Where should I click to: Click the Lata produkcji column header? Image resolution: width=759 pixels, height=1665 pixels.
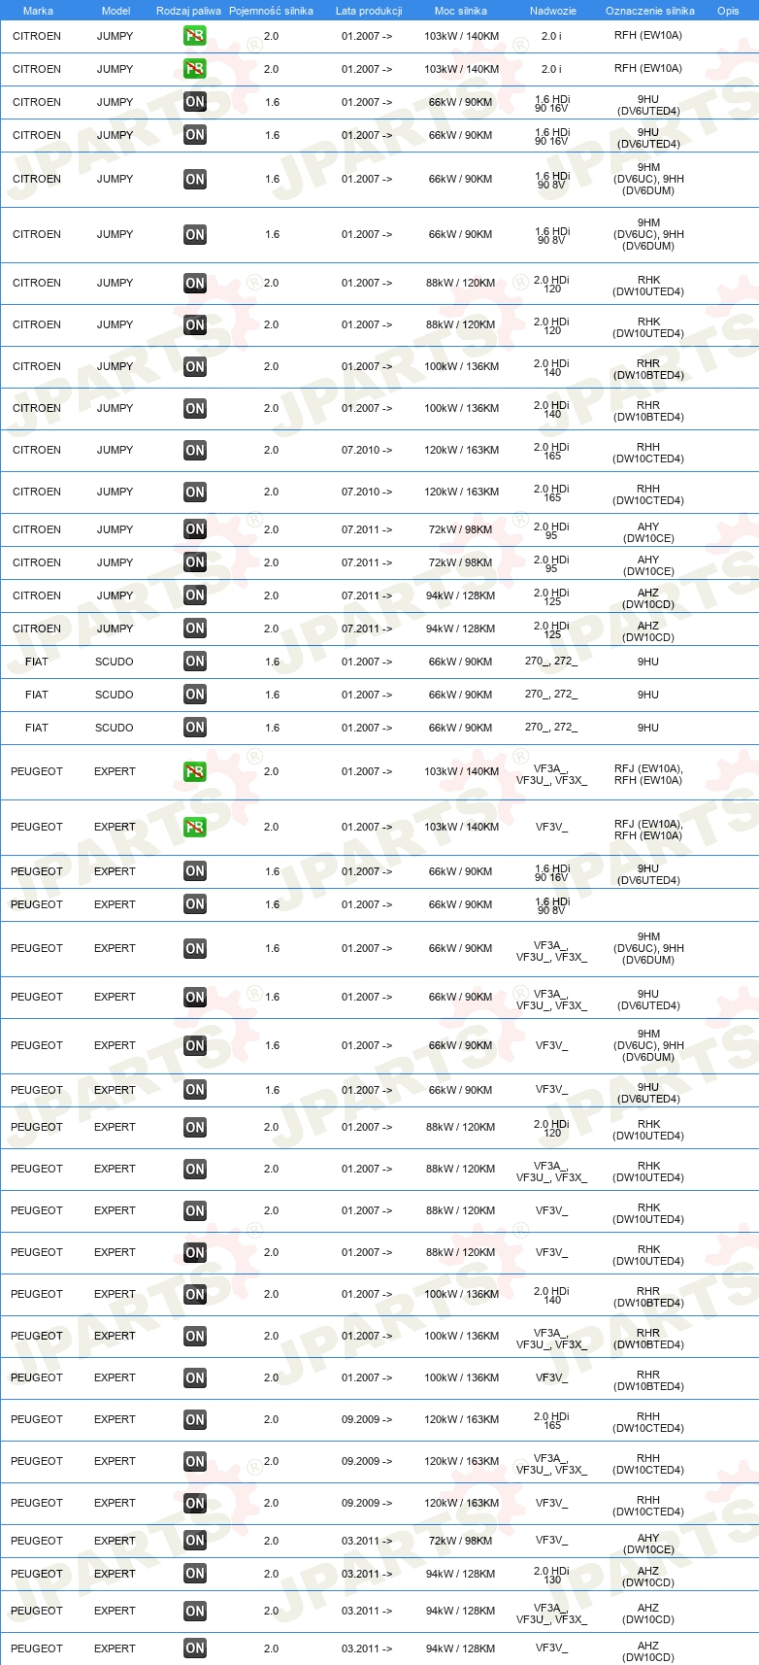click(x=369, y=11)
